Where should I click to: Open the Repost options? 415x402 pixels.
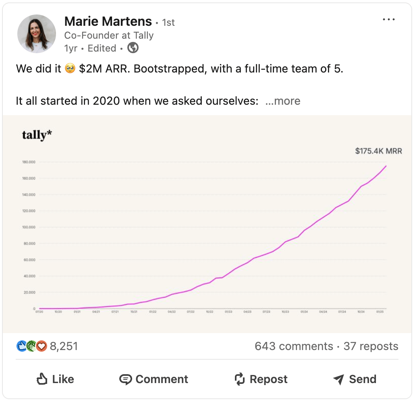click(261, 379)
